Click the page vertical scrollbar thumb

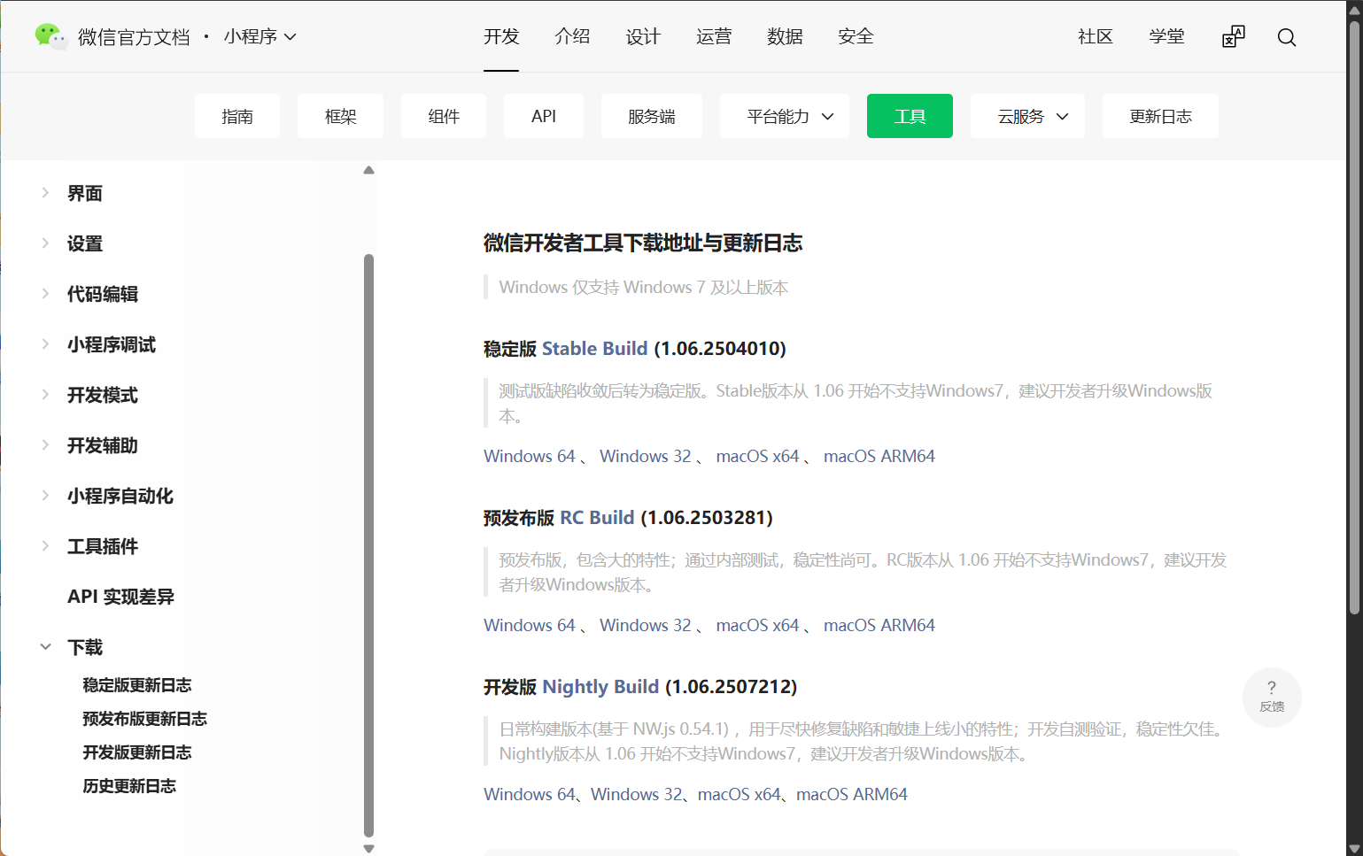point(1354,317)
